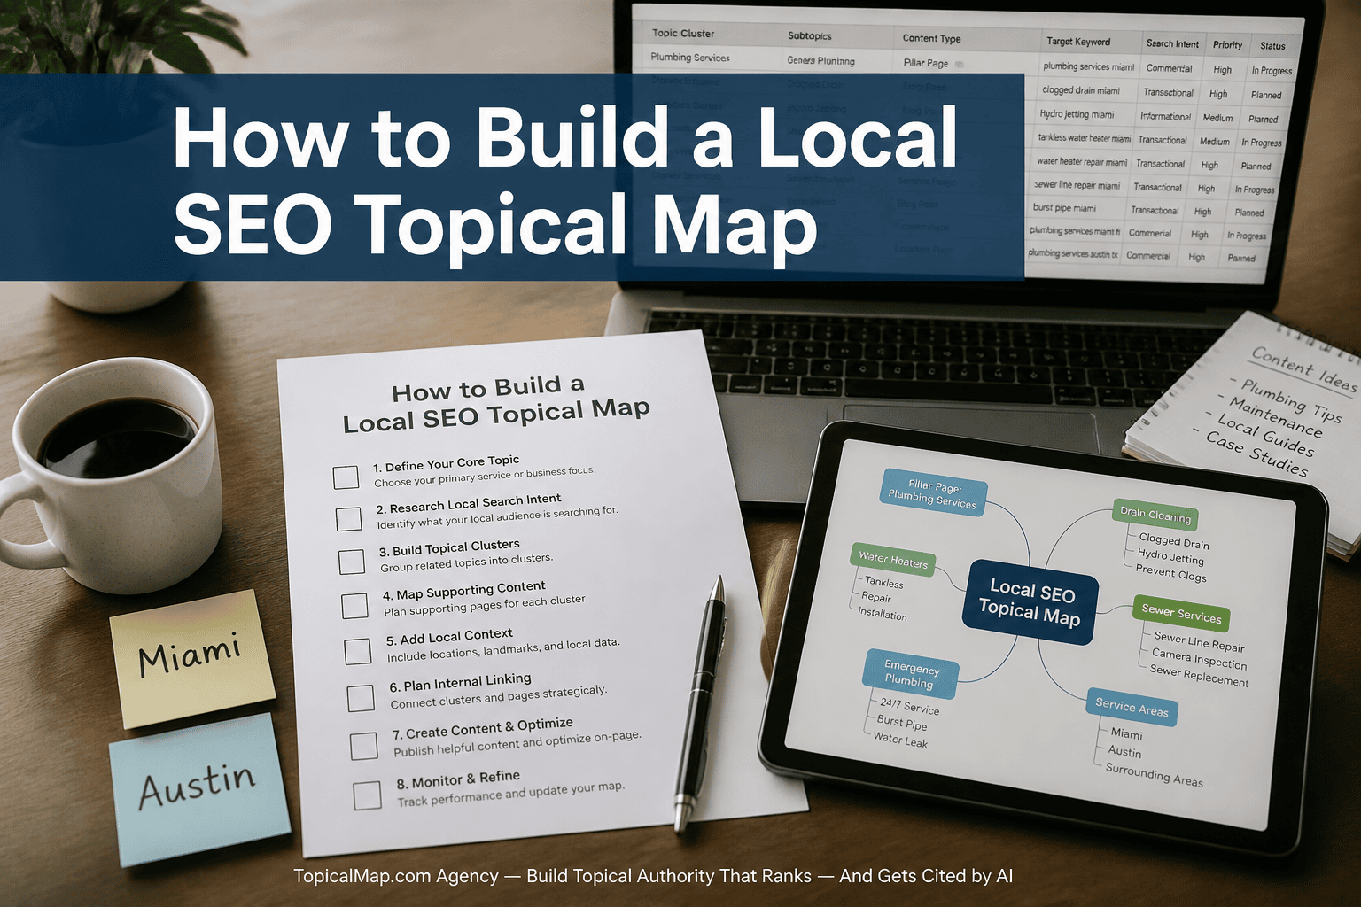1361x907 pixels.
Task: Click Plumbing Tips on the notepad
Action: pos(1291,400)
